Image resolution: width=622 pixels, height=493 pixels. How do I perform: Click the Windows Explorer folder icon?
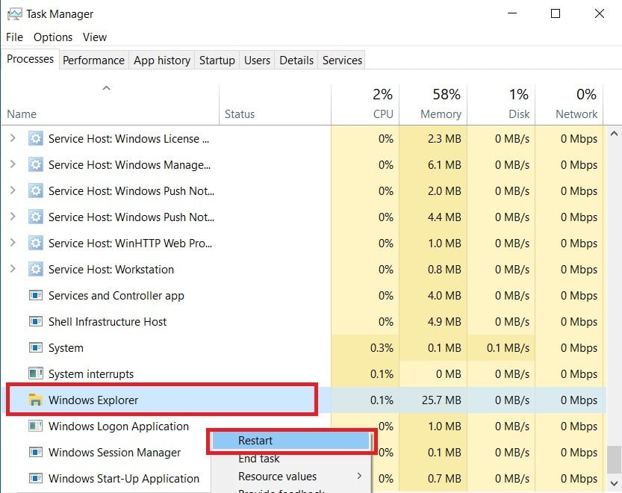[36, 400]
